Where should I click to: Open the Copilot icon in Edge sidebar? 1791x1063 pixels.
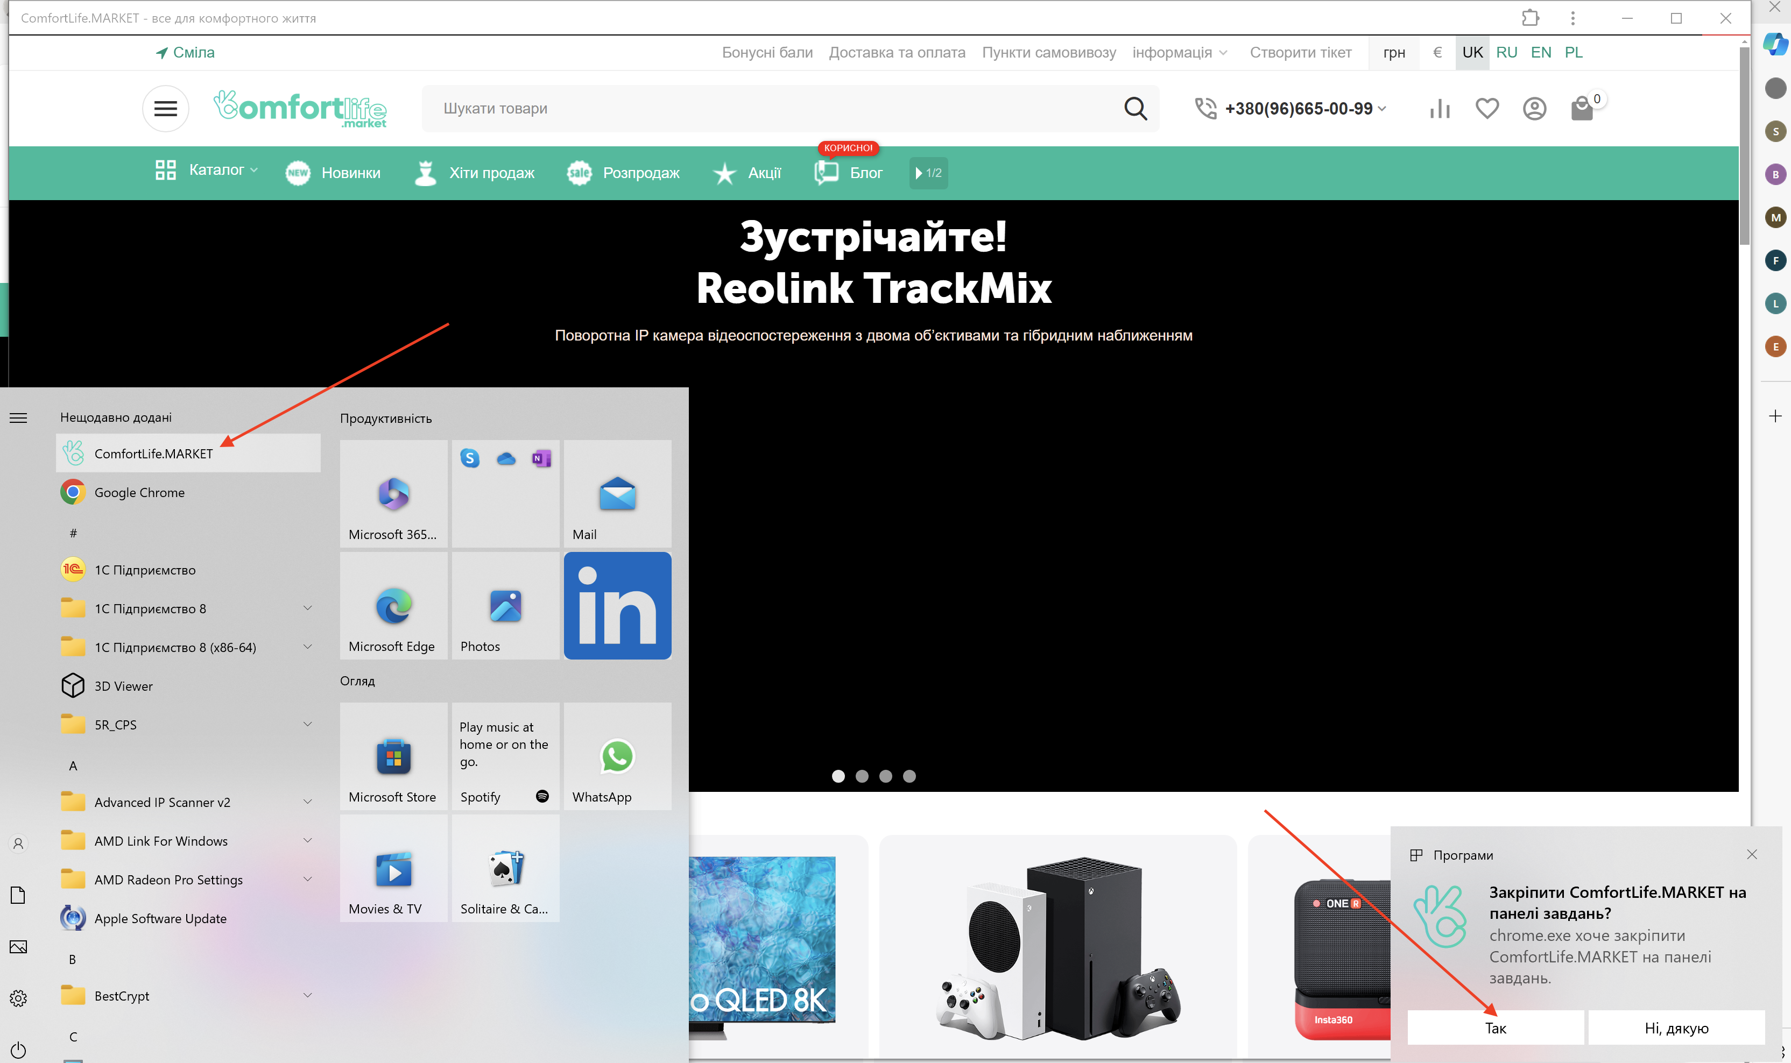1775,44
